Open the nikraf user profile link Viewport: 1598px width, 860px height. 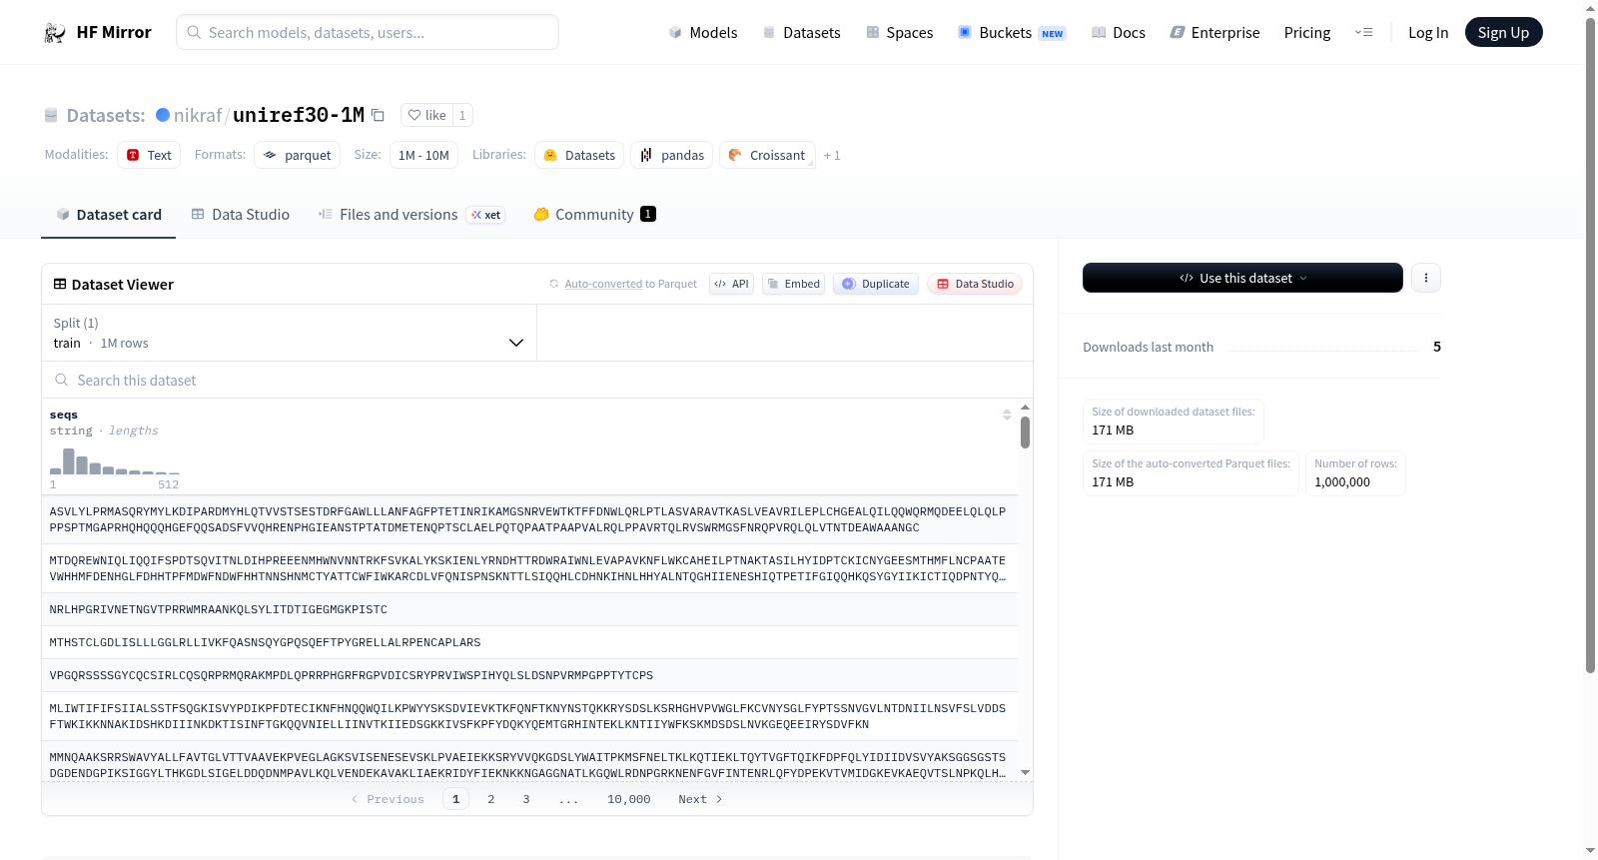(x=198, y=115)
